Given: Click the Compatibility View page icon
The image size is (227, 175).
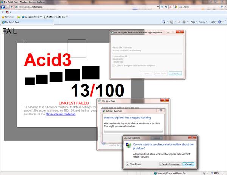Looking at the screenshot, I should tap(162, 7).
